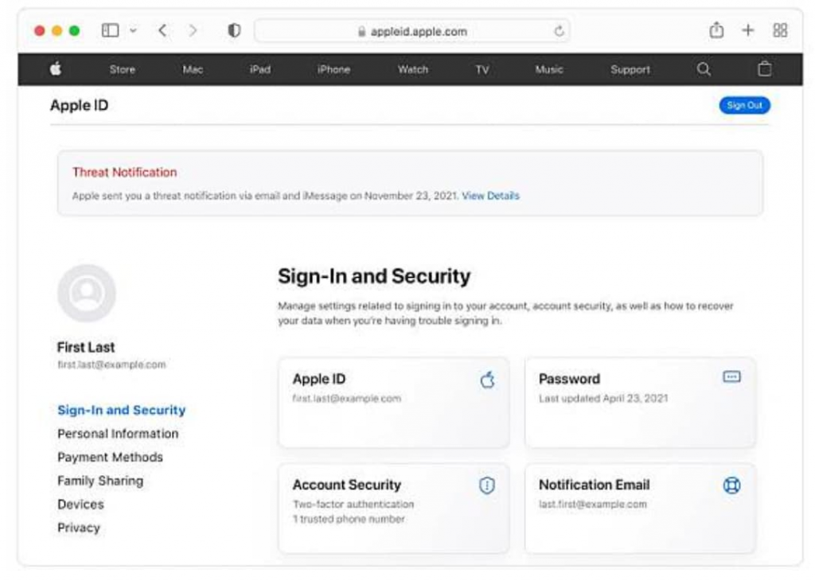This screenshot has width=815, height=581.
Task: Click shield icon on Account Security card
Action: click(x=487, y=485)
